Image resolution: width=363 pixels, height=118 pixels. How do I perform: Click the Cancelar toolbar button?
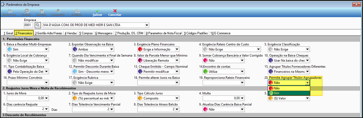click(115, 12)
